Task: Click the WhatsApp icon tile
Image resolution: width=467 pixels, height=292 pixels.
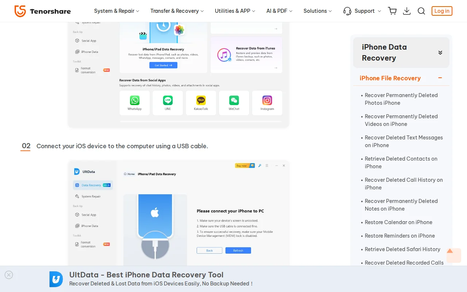Action: click(135, 103)
